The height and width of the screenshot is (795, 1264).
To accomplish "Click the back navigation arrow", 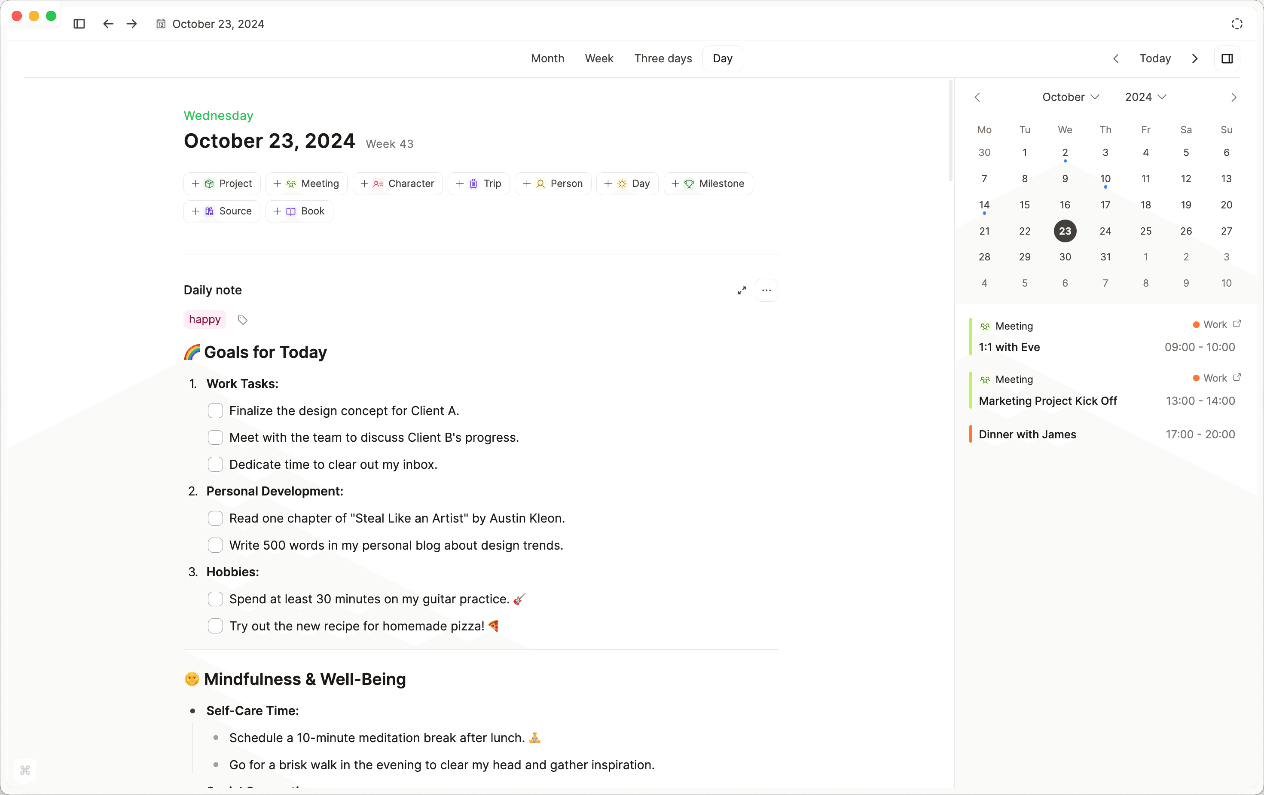I will click(108, 24).
